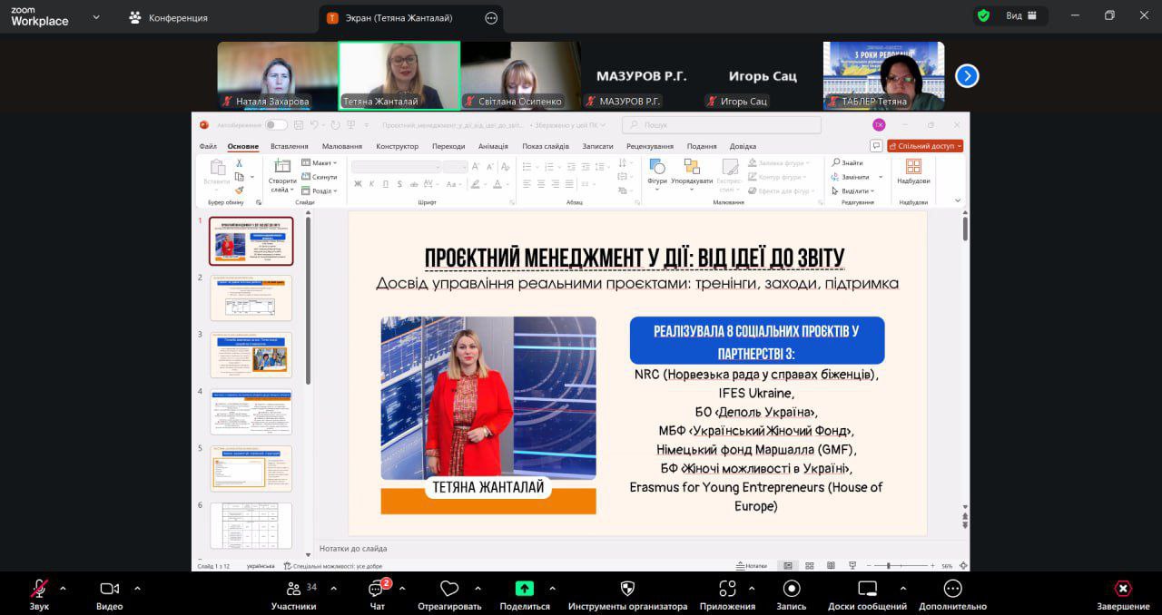Open the Вставлення ribbon tab
Screen dimensions: 1162x615
click(289, 146)
